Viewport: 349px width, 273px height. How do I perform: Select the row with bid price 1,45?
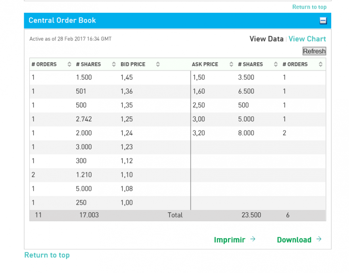[110, 77]
